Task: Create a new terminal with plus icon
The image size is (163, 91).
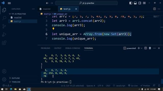Action: [x=139, y=48]
